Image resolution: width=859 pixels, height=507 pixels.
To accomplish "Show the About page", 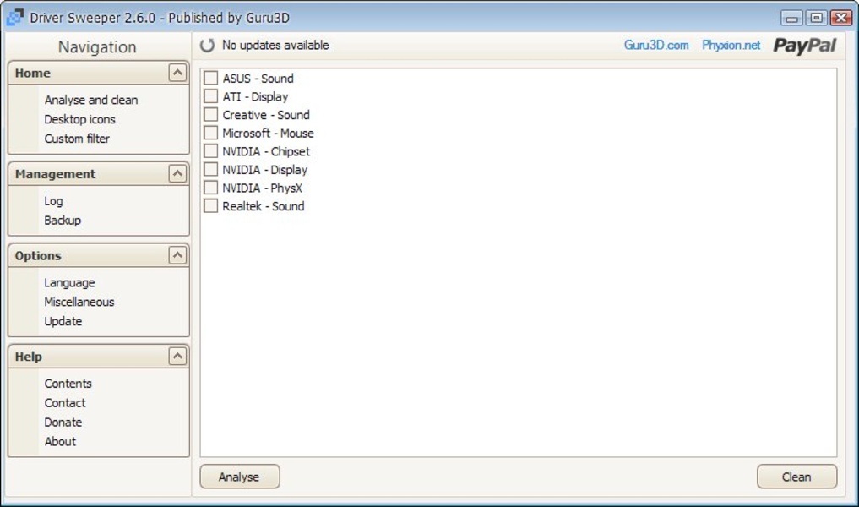I will point(60,441).
